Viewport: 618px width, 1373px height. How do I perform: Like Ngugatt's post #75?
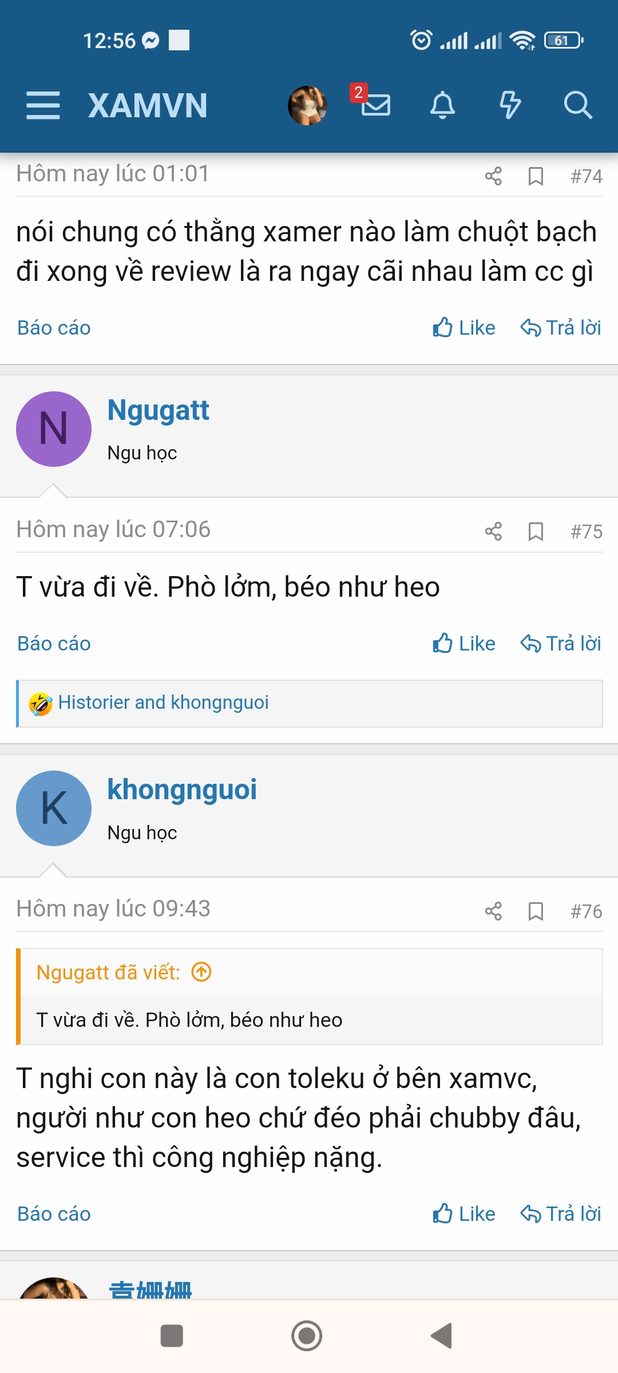click(464, 644)
